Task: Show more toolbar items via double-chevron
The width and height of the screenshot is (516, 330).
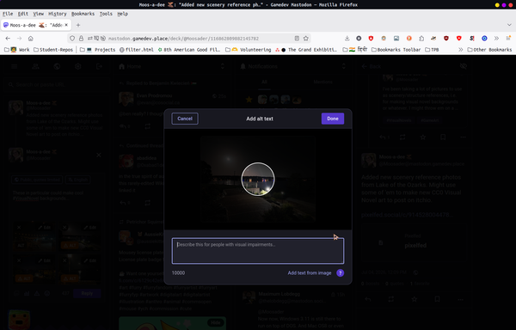Action: click(496, 39)
